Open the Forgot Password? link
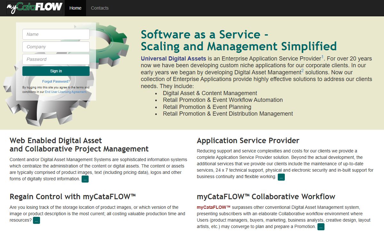The image size is (384, 237). click(56, 81)
